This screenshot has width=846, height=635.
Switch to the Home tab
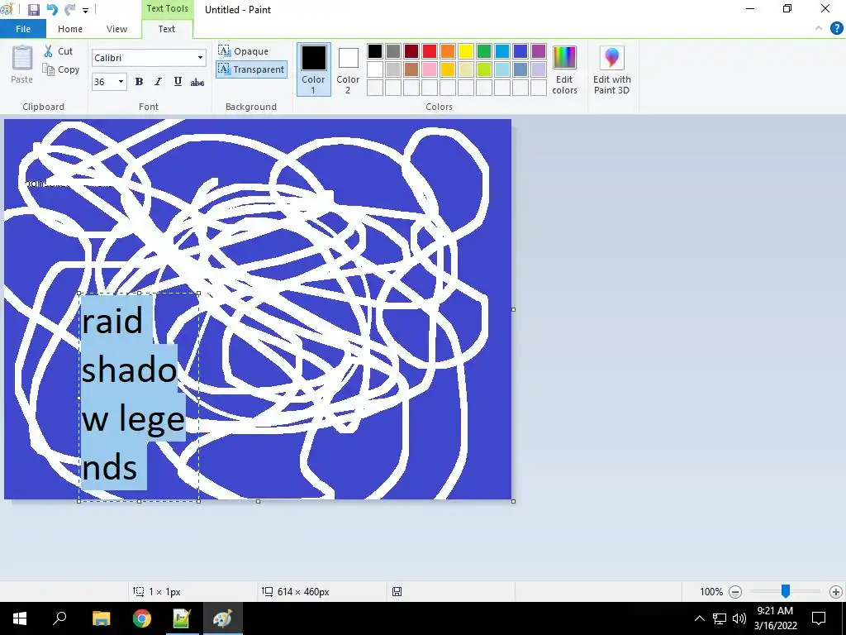[70, 29]
